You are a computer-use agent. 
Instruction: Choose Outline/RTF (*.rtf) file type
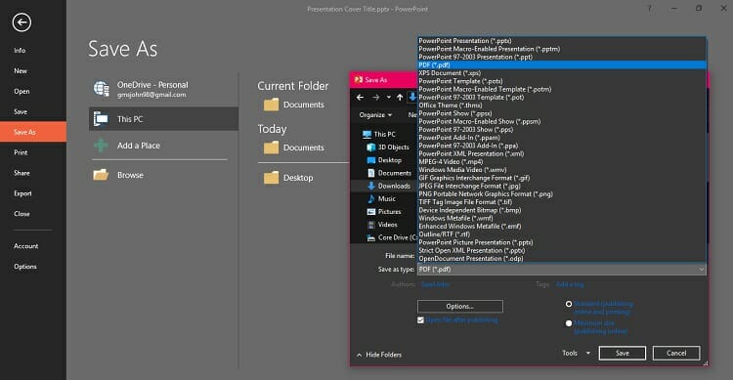561,234
